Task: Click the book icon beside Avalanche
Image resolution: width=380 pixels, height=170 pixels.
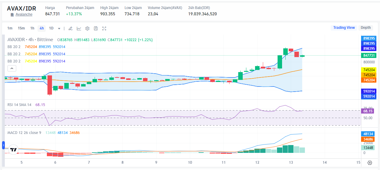Action: tap(12, 14)
